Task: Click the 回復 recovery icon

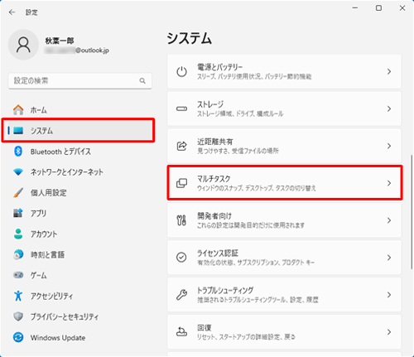Action: 181,331
